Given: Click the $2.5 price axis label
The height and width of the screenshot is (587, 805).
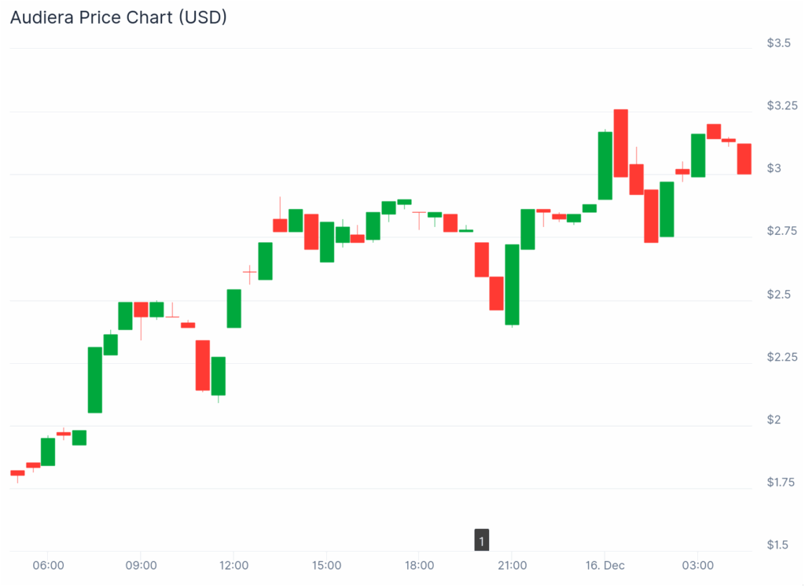Looking at the screenshot, I should click(779, 294).
